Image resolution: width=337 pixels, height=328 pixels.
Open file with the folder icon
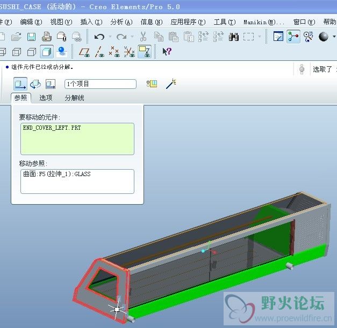tap(16, 37)
